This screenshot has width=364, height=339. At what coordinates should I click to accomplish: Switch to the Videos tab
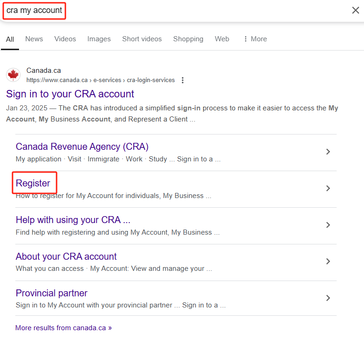click(x=65, y=39)
